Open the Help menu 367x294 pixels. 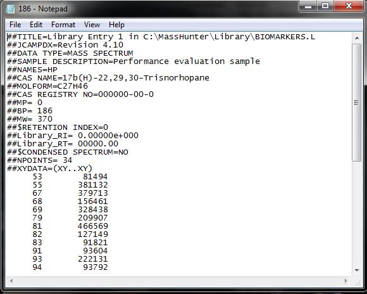116,25
